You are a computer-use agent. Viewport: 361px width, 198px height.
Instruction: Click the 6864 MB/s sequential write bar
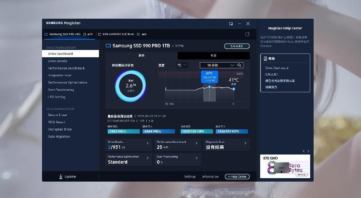tap(159, 131)
